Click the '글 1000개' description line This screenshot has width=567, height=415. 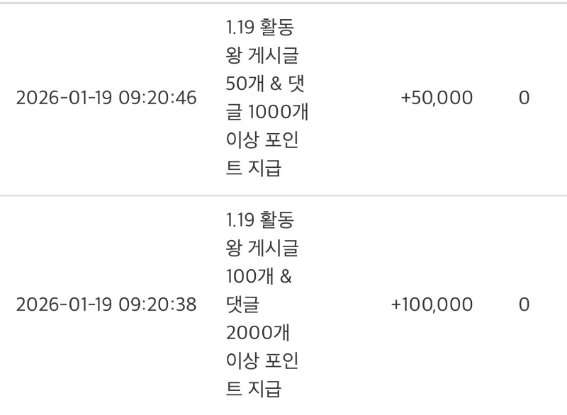click(266, 112)
